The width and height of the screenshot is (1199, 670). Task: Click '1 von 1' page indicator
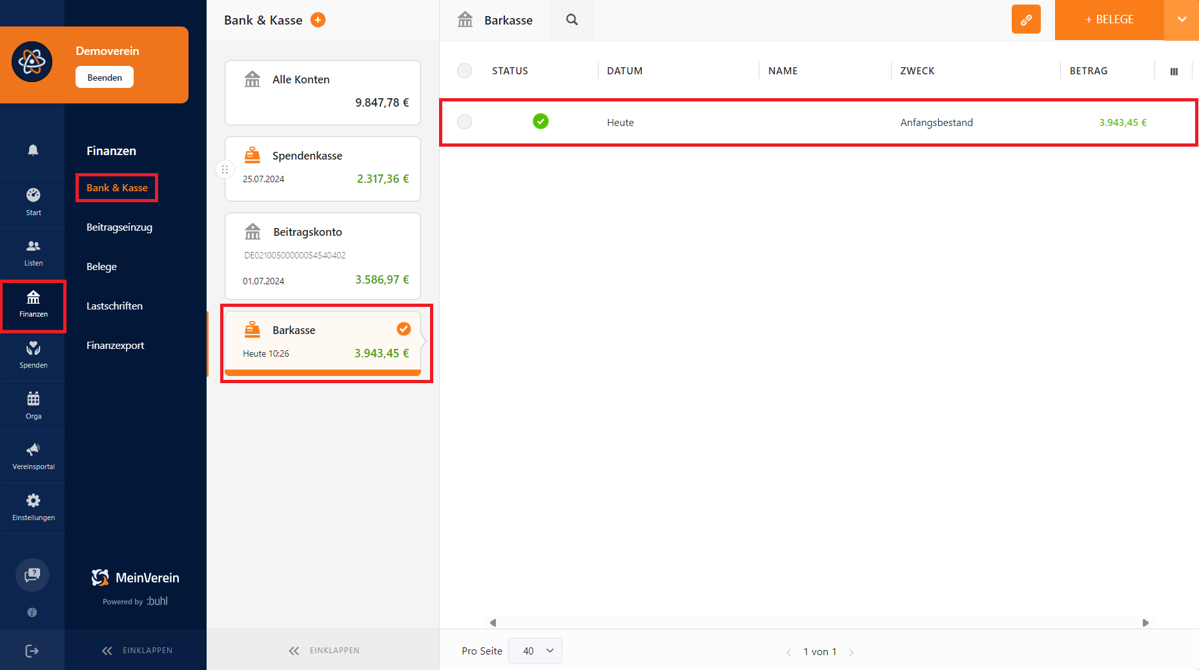click(820, 652)
